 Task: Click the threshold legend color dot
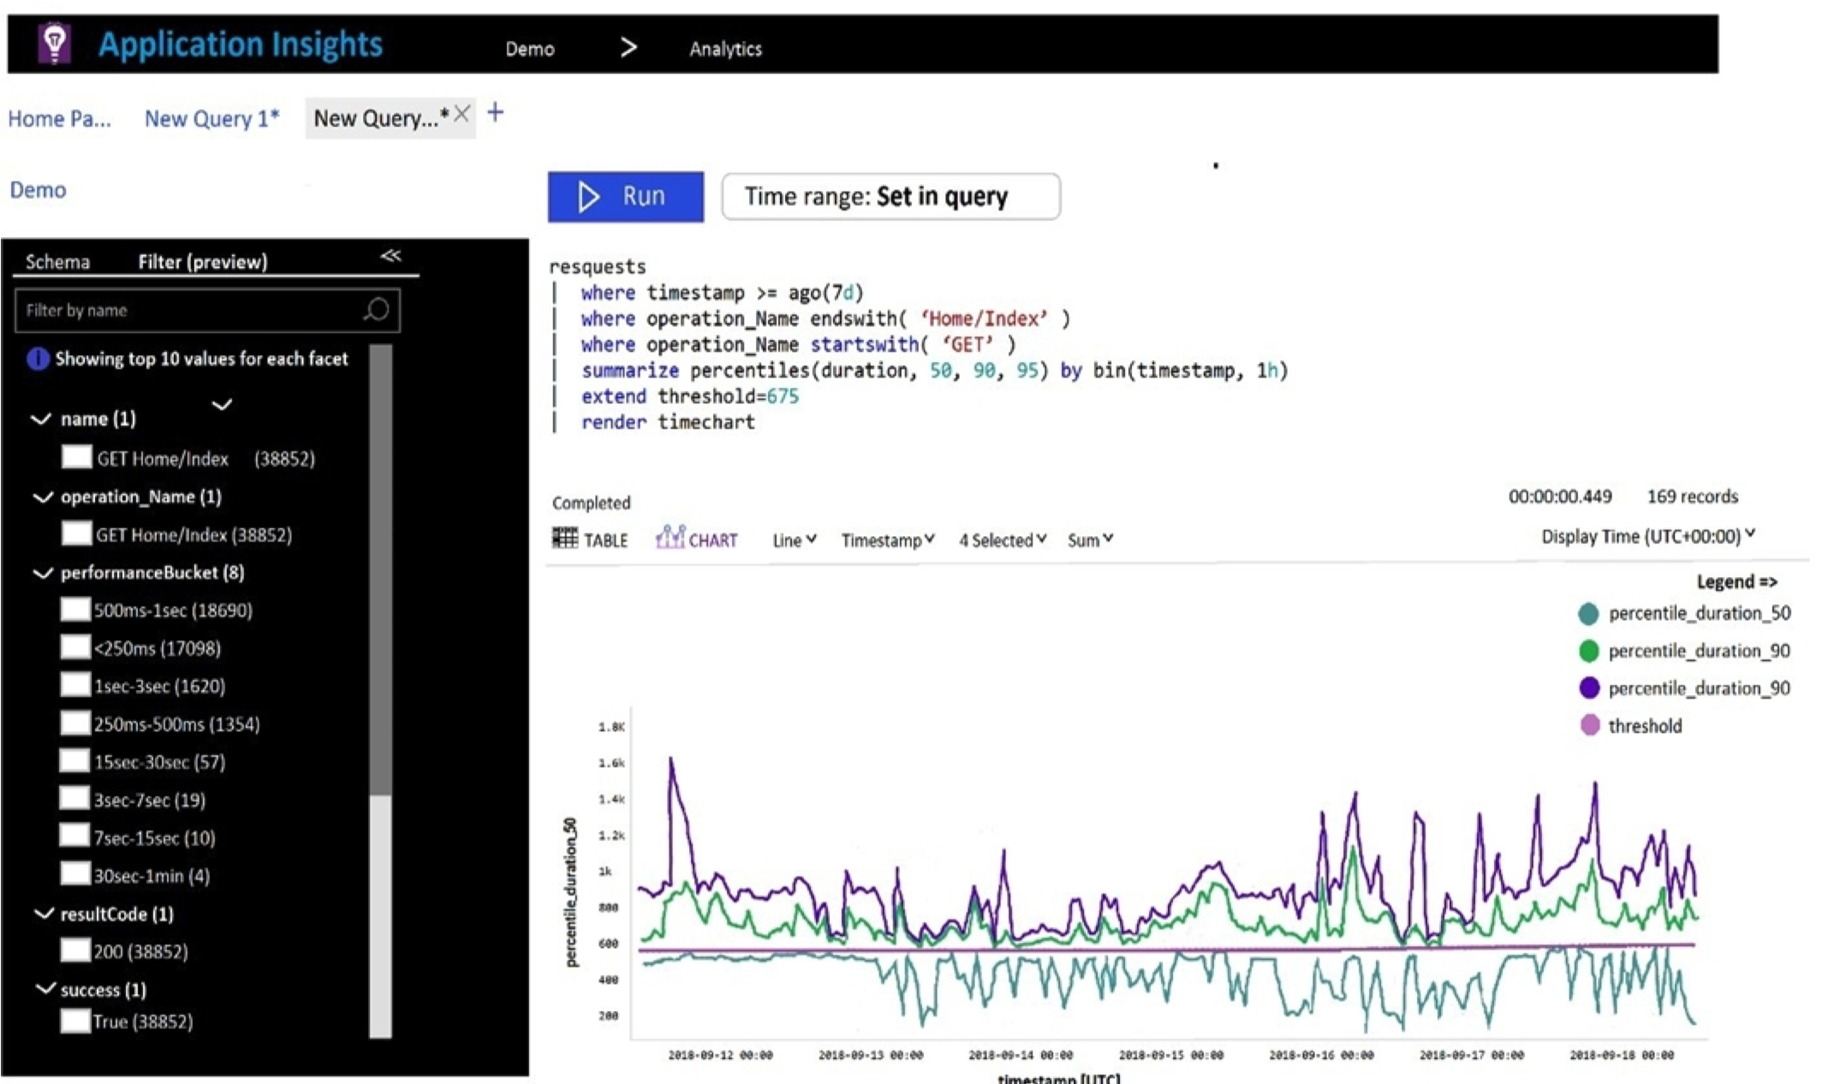click(1589, 726)
